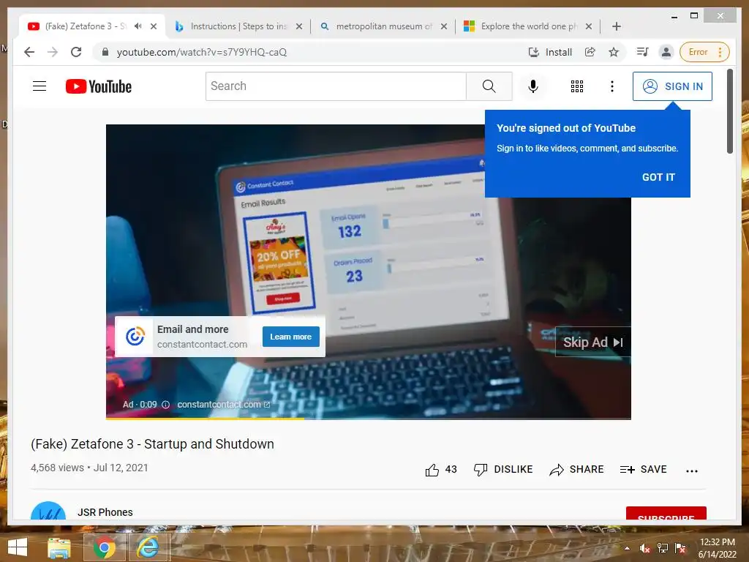Open File Explorer in the taskbar
The image size is (749, 562).
click(59, 547)
